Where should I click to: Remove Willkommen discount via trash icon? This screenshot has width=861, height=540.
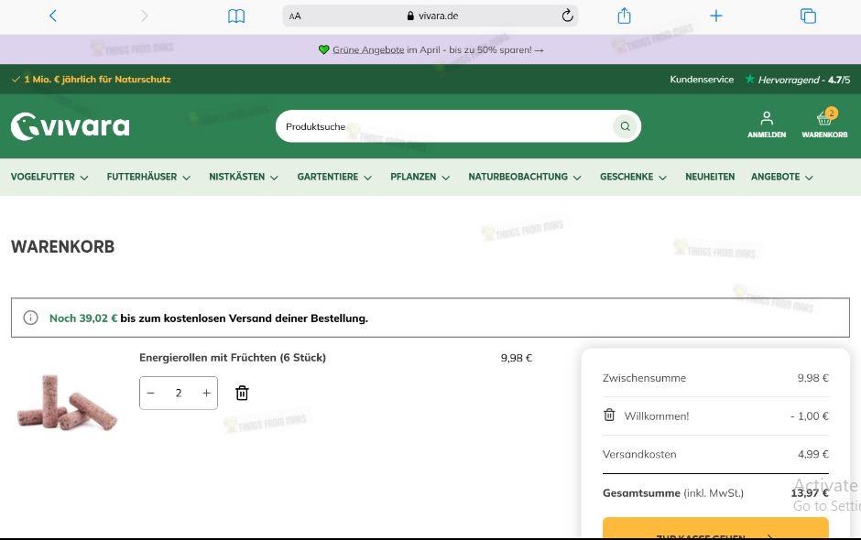[x=609, y=416]
